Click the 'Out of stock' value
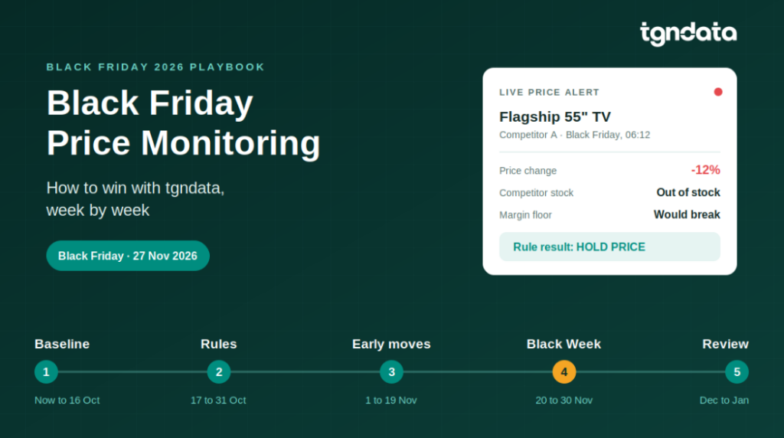Image resolution: width=784 pixels, height=438 pixels. 688,192
